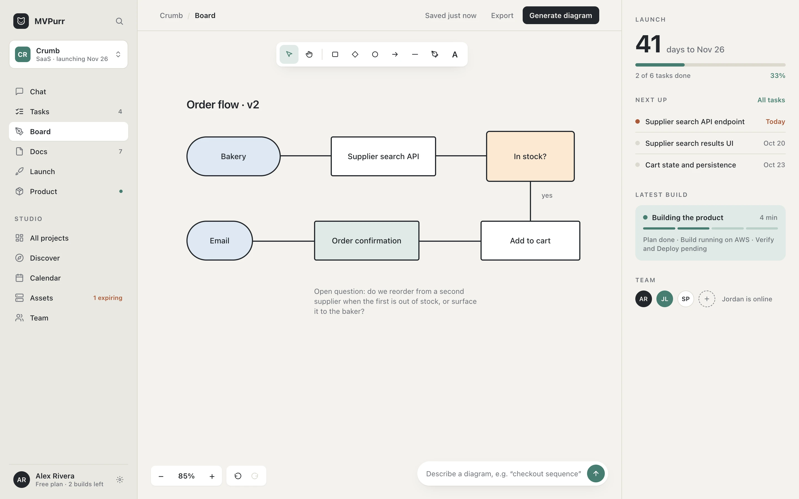This screenshot has width=799, height=499.
Task: Open the All tasks link
Action: point(771,100)
